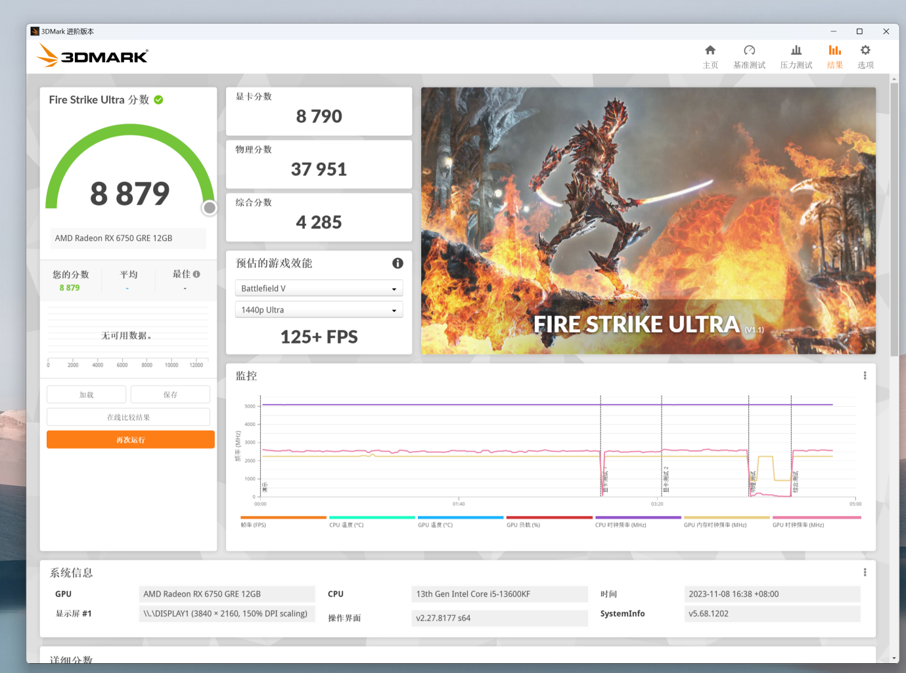This screenshot has width=906, height=673.
Task: Expand the Battlefield V game dropdown
Action: pyautogui.click(x=319, y=288)
